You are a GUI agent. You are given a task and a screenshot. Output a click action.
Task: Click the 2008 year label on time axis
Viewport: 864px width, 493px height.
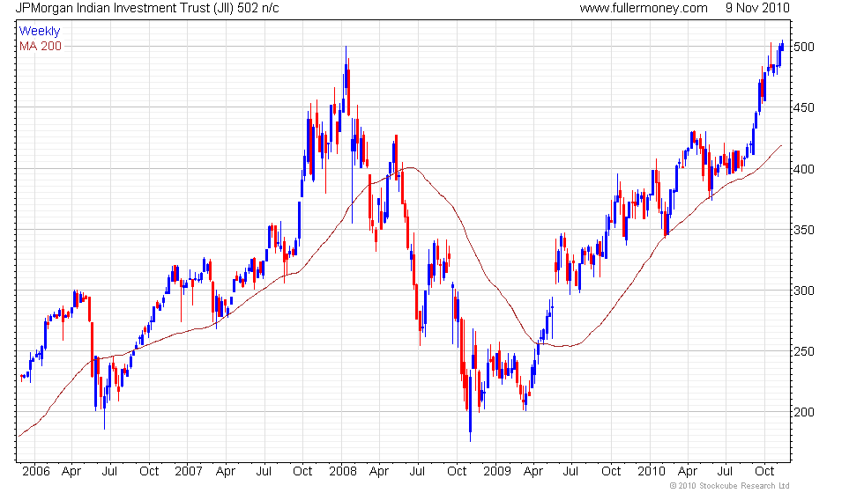coord(343,472)
